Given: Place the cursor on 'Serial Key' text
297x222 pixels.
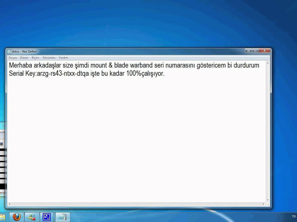Looking at the screenshot, I should pos(22,73).
